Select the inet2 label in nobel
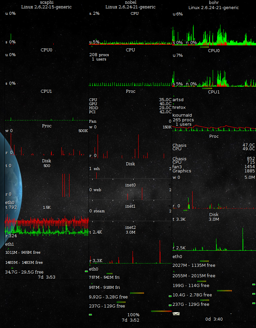The image size is (256, 328). (x=130, y=227)
